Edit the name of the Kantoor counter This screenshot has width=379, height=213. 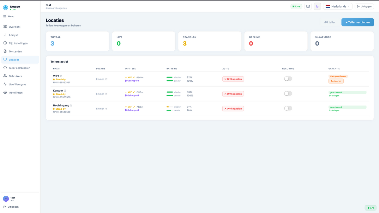pos(65,91)
